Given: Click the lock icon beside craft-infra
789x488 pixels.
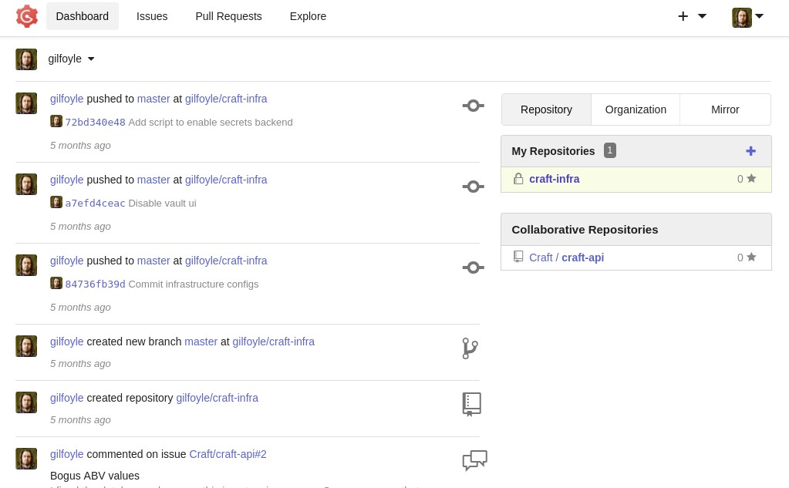Looking at the screenshot, I should pos(518,179).
